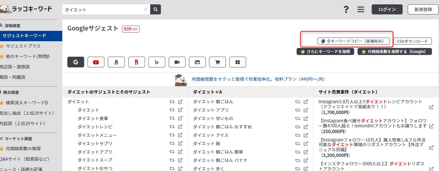439x171 pixels.
Task: Select the YouTube suggest source icon
Action: pos(96,62)
